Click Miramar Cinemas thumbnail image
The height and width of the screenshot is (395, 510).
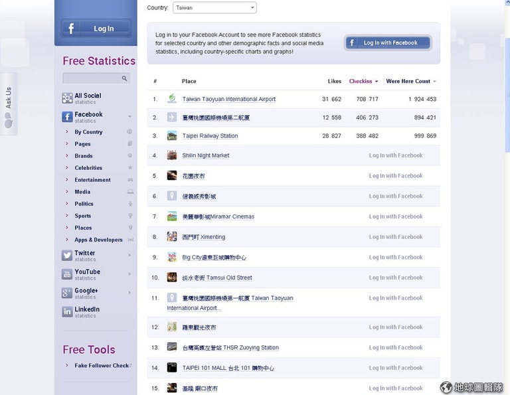[x=172, y=216]
